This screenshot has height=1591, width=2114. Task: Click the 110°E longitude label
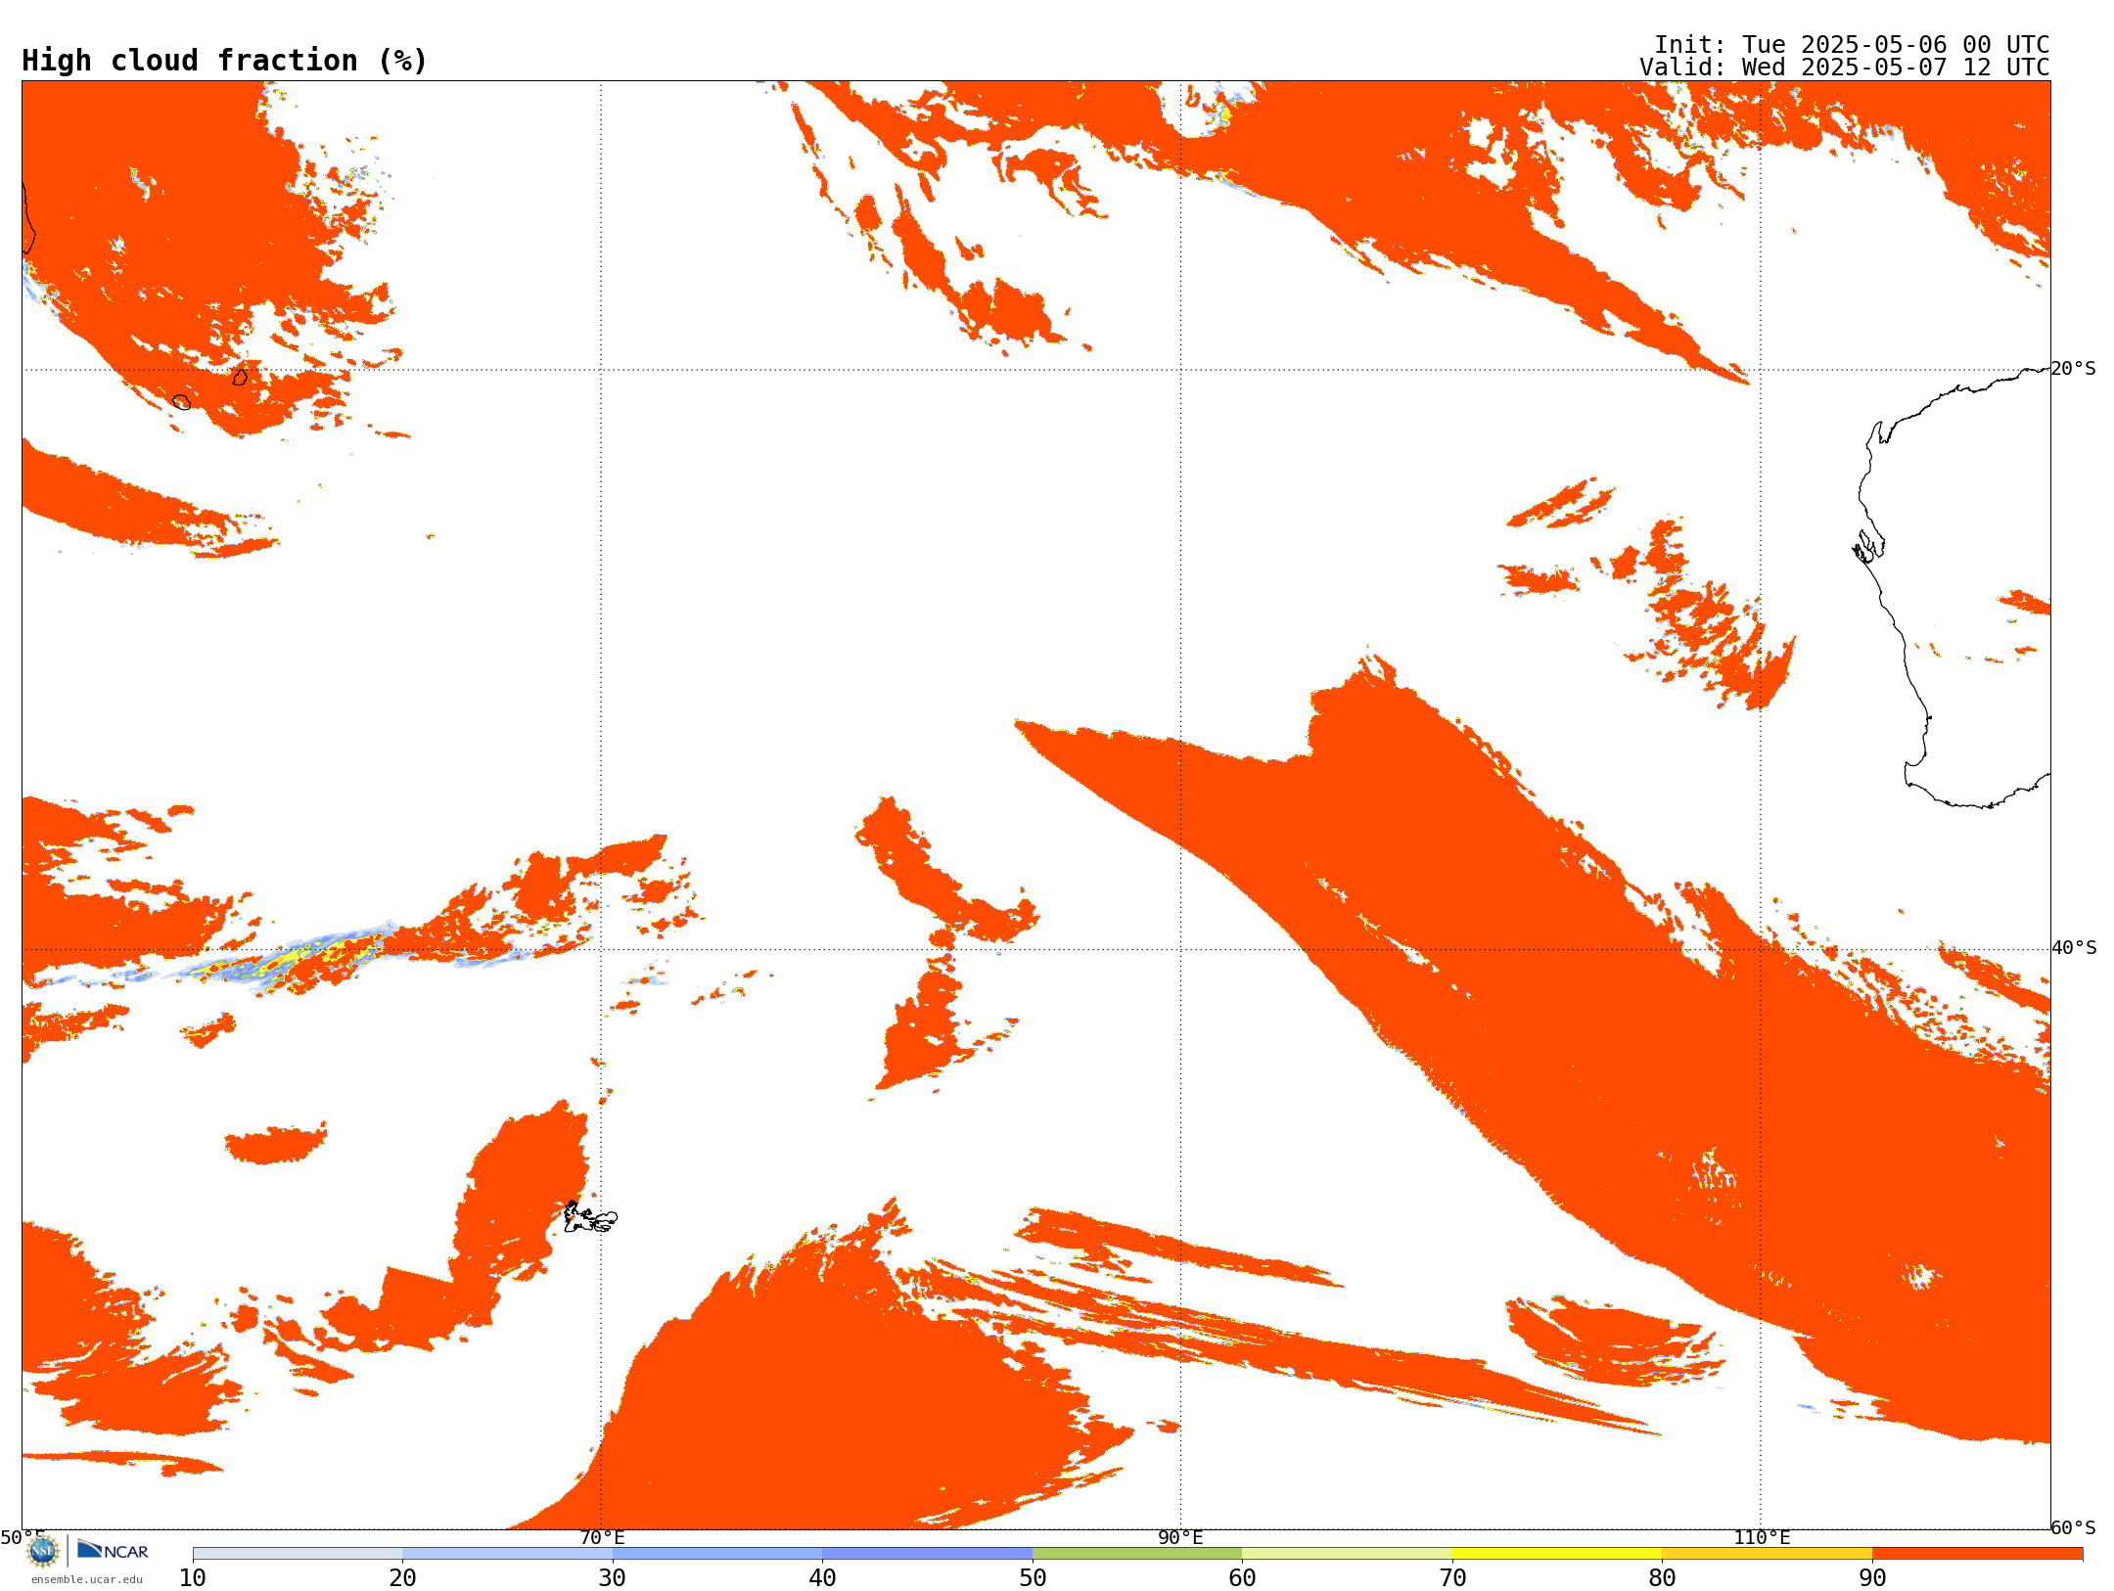tap(1762, 1538)
